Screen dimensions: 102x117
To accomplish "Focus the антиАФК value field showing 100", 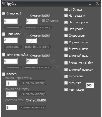I will tap(90, 85).
